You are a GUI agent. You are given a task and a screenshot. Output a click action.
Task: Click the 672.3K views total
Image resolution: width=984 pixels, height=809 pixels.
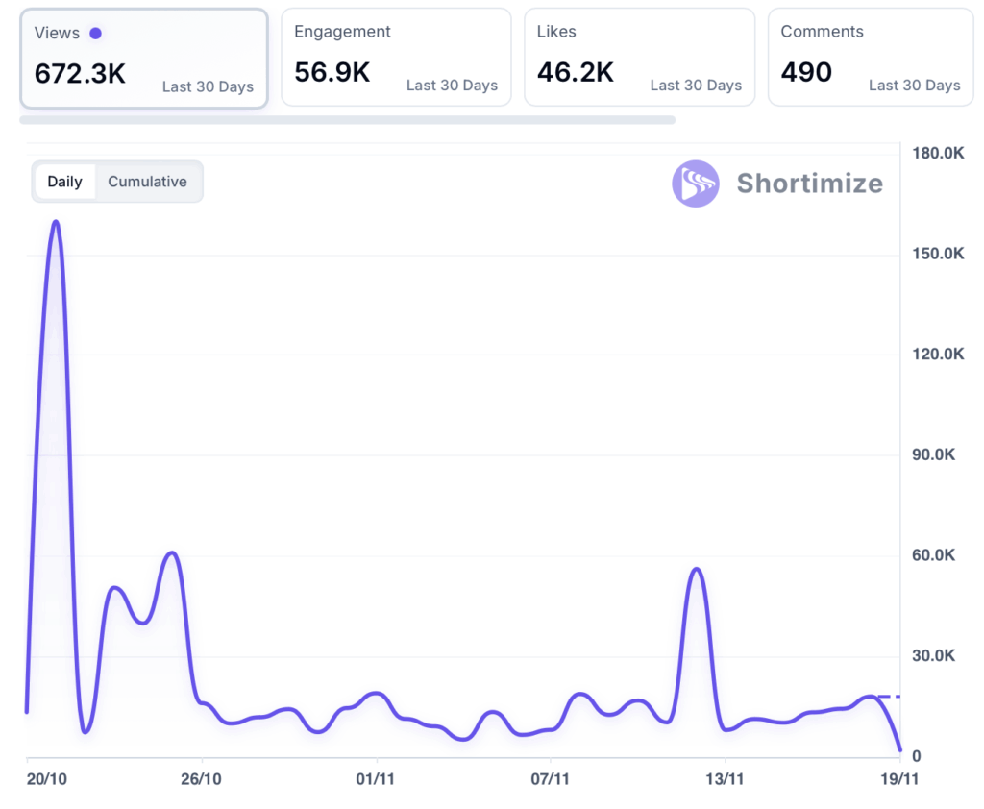(80, 74)
